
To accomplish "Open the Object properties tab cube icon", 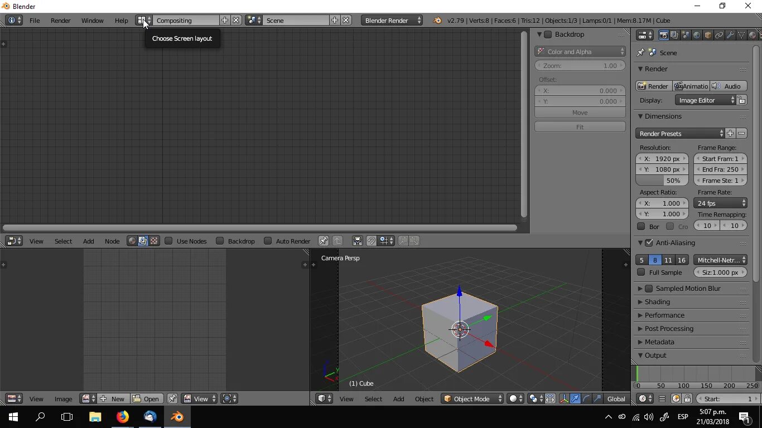I will tap(708, 35).
